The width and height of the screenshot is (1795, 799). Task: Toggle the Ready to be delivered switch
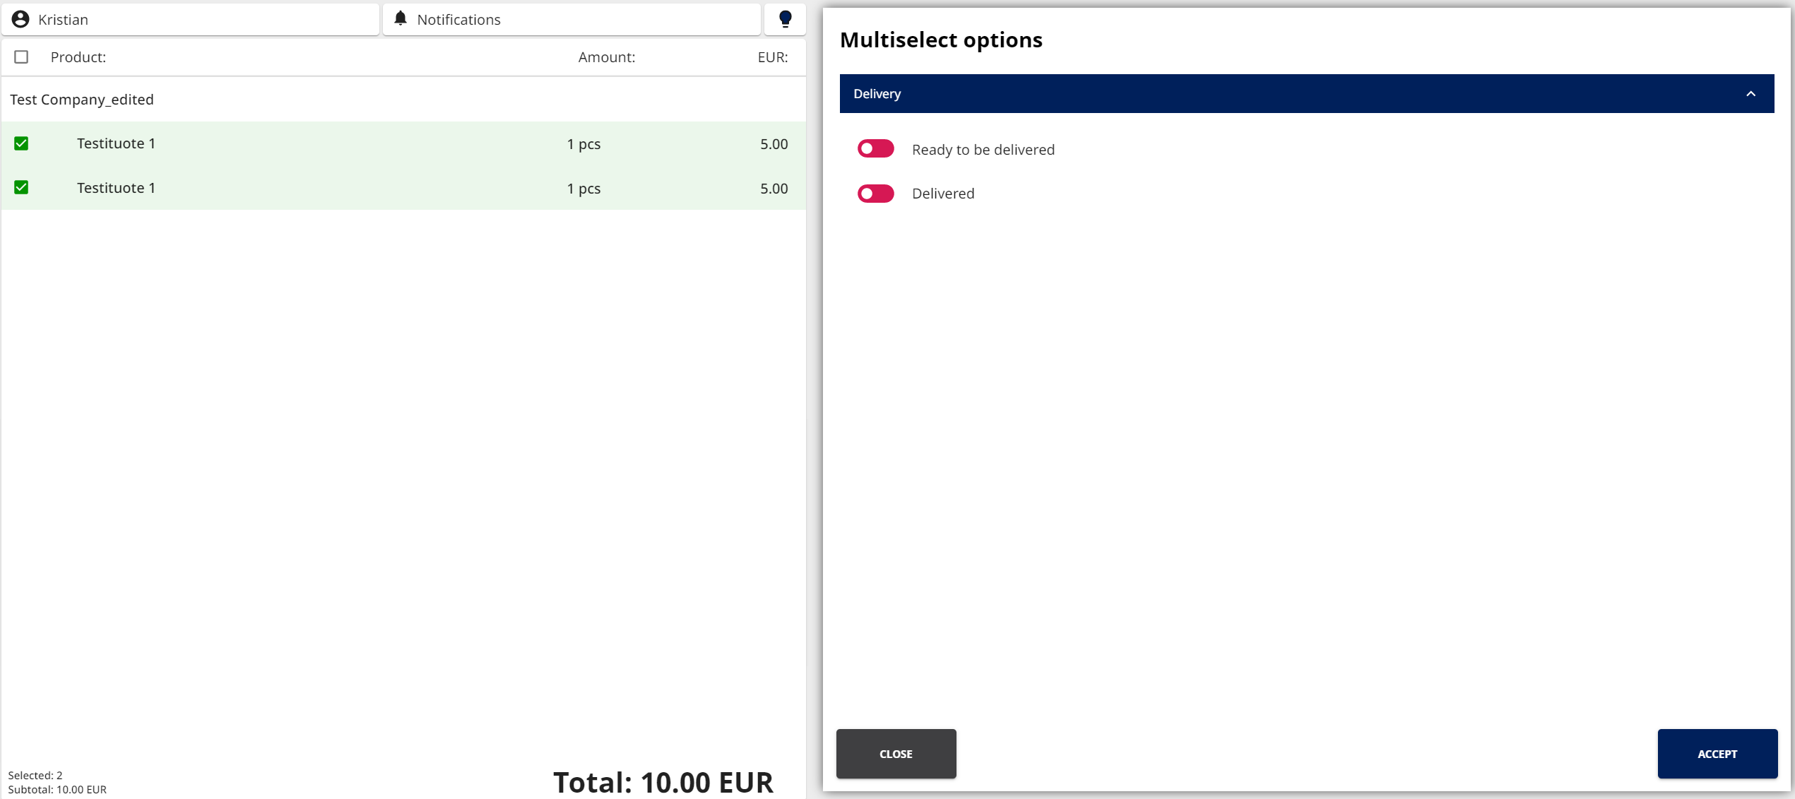pyautogui.click(x=875, y=149)
